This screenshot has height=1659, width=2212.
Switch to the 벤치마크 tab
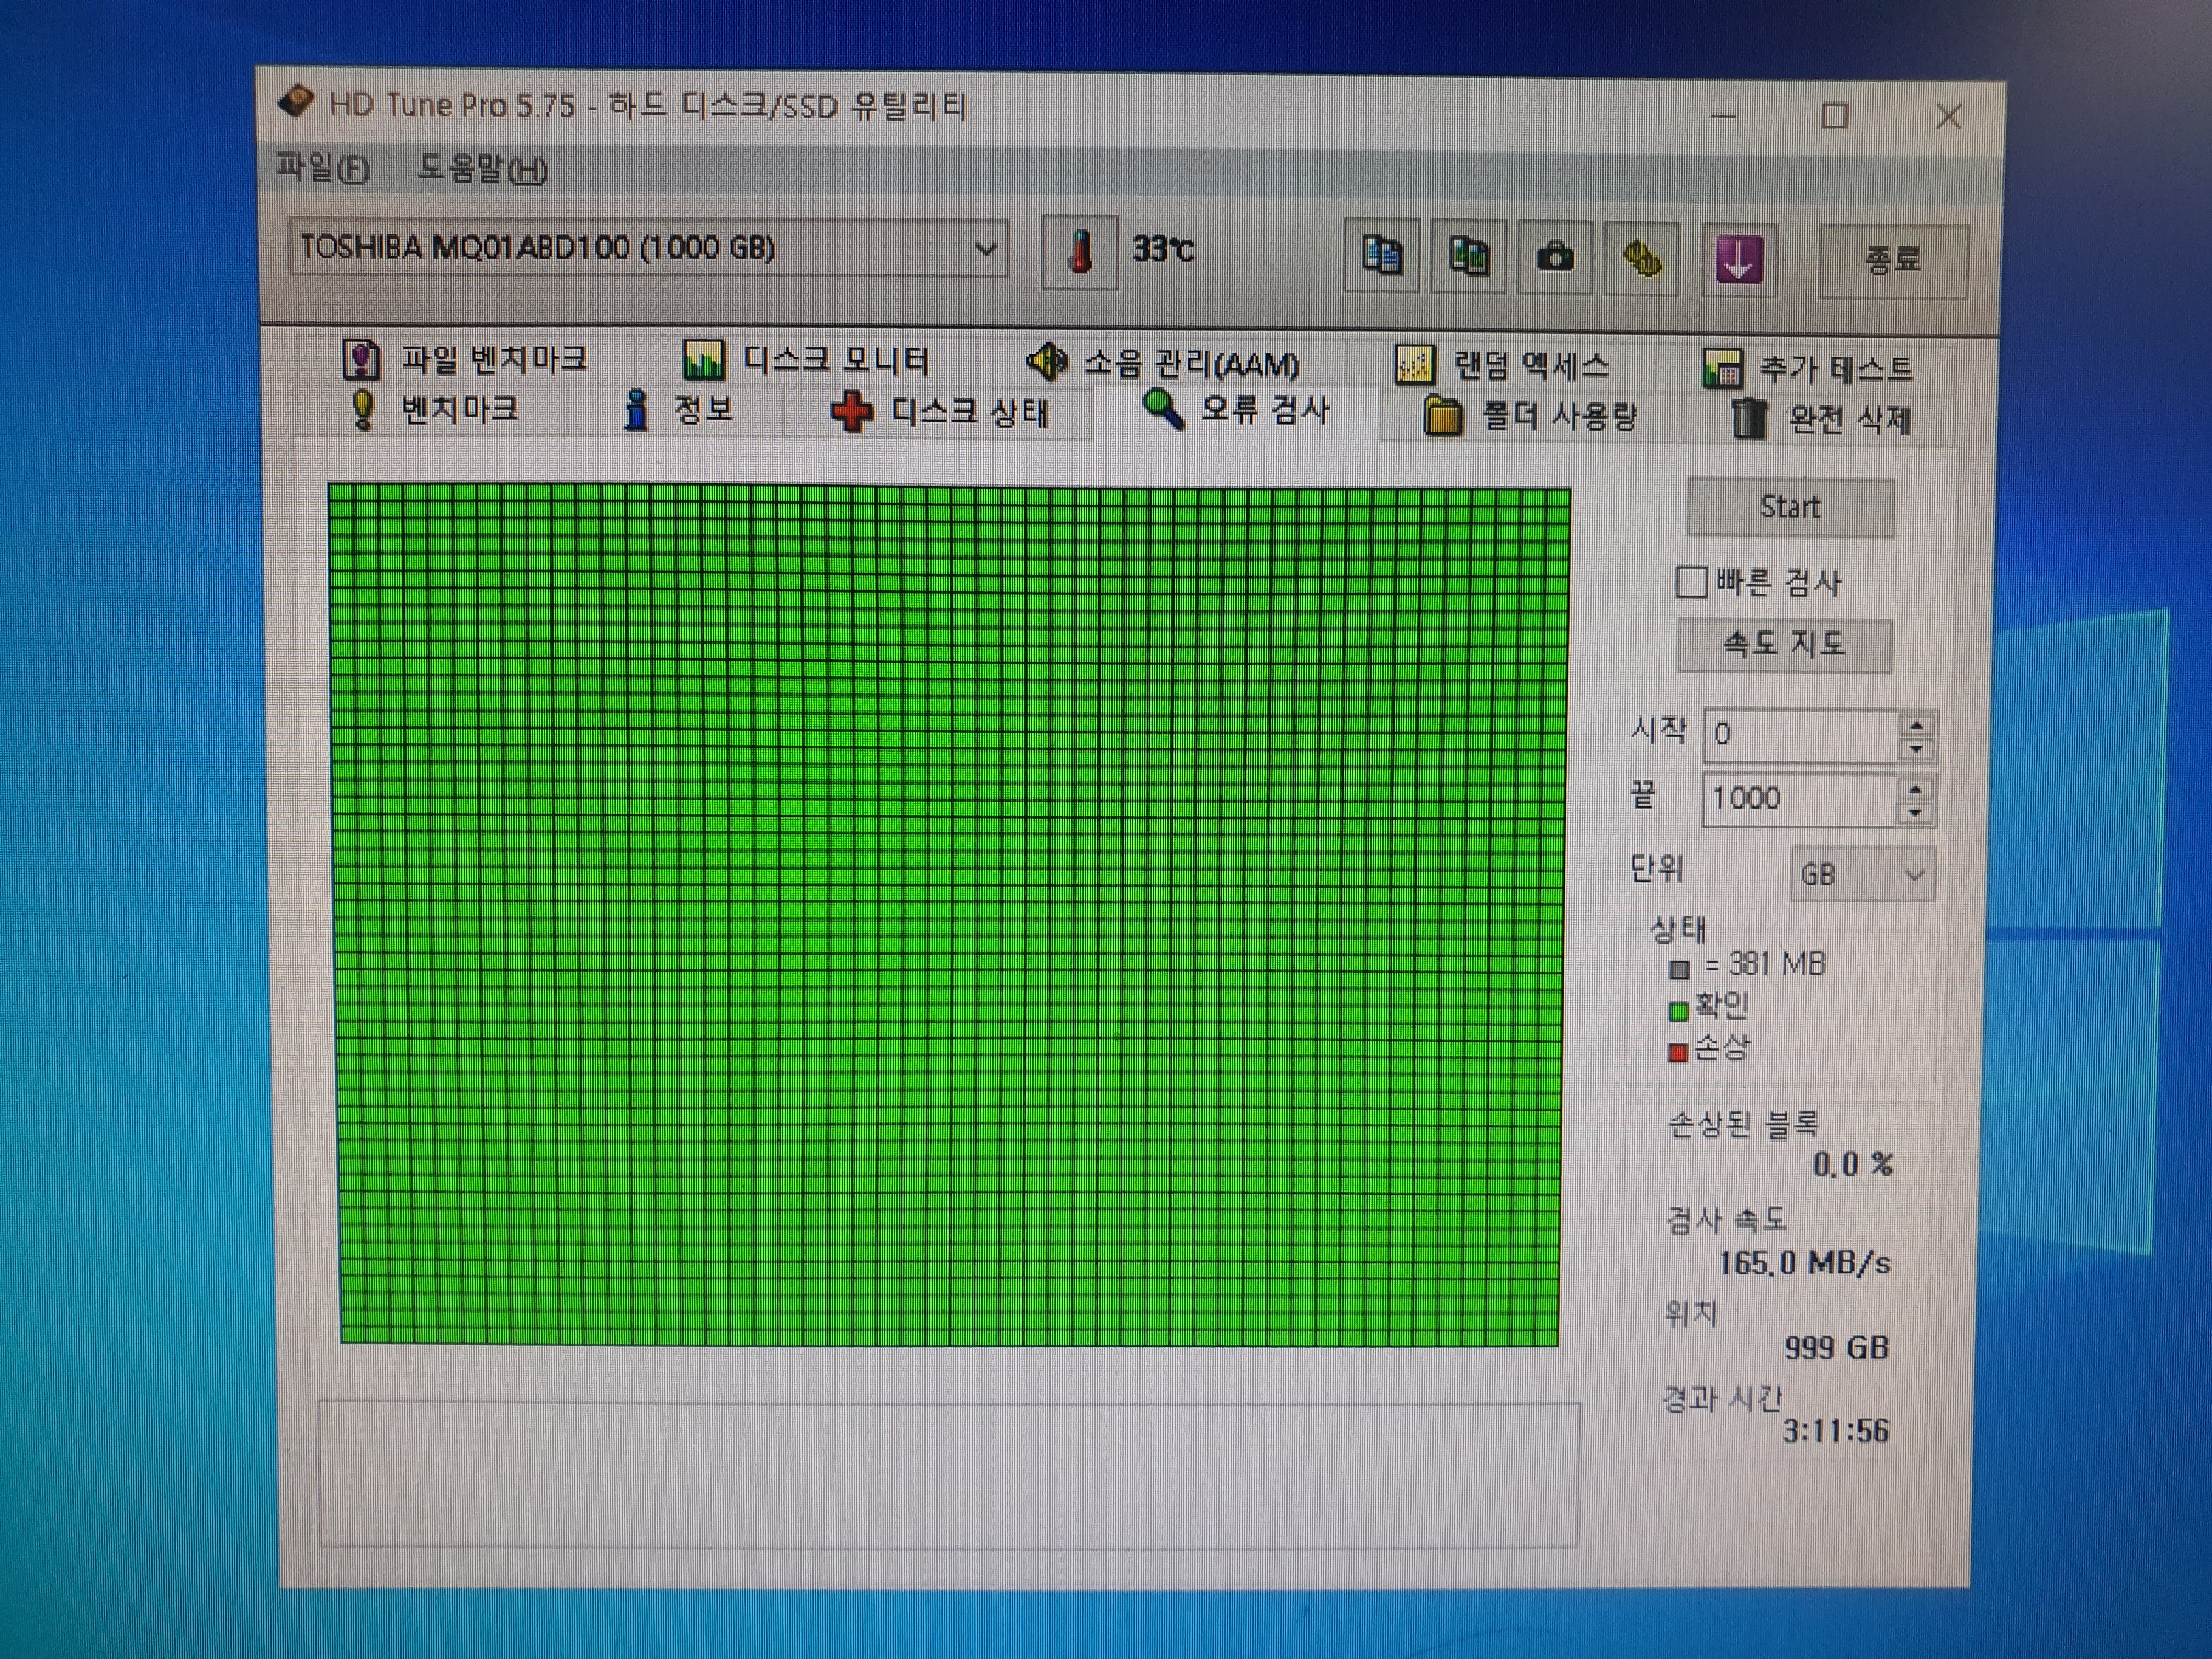point(435,409)
